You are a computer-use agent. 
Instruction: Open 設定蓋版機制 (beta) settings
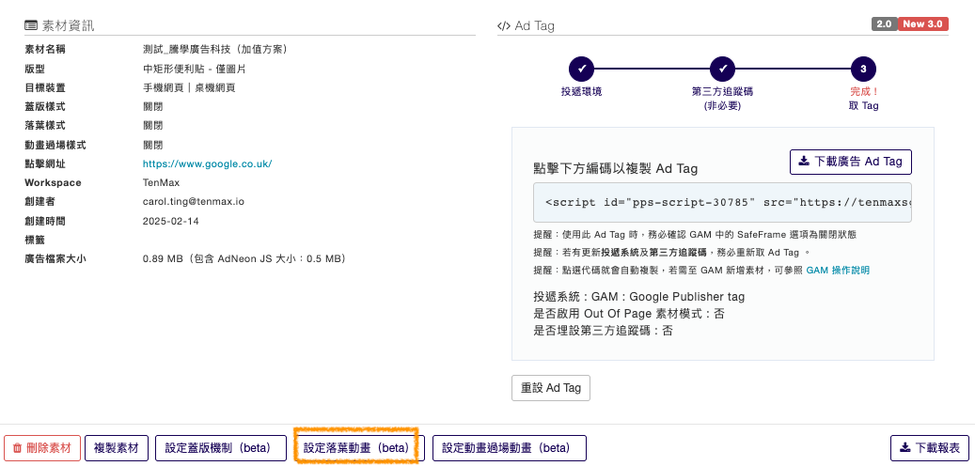[221, 448]
